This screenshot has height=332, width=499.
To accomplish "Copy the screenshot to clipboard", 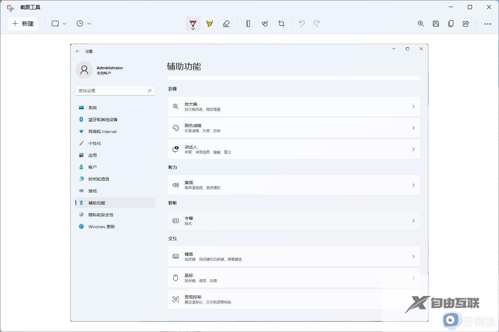I will [451, 24].
